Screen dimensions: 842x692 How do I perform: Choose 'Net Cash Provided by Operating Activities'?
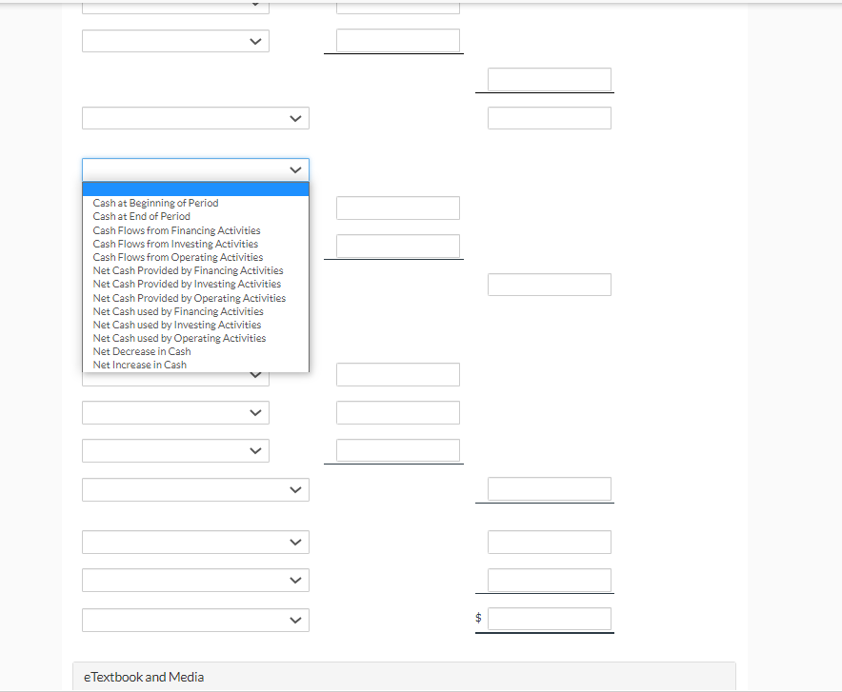(195, 298)
